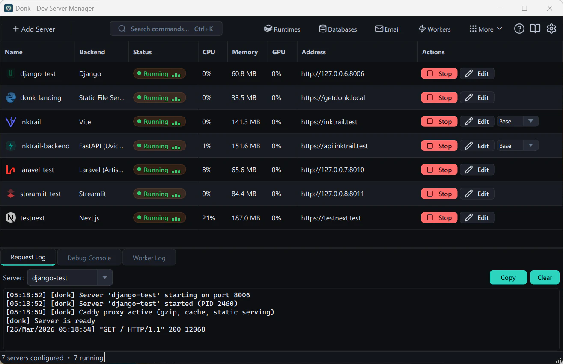
Task: Open the Worker Log tab
Action: 149,257
